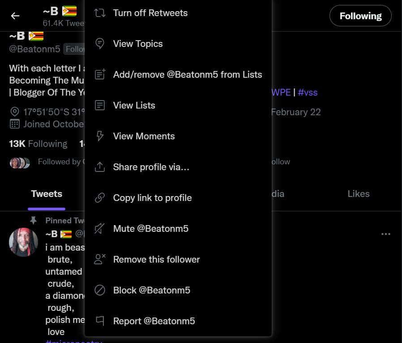Click the block circle icon
The width and height of the screenshot is (402, 343).
pyautogui.click(x=100, y=290)
